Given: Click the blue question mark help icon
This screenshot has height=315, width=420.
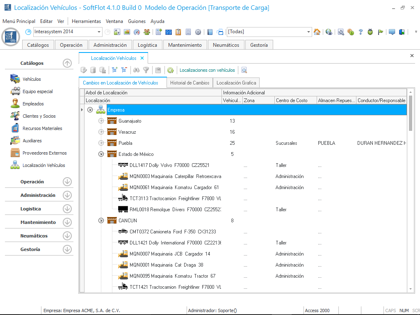Looking at the screenshot, I should (x=361, y=32).
